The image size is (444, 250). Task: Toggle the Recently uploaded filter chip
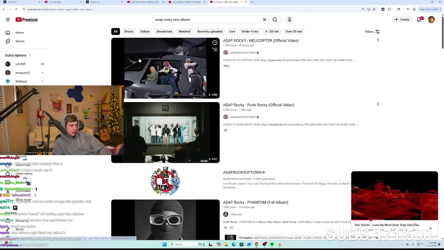coord(210,32)
